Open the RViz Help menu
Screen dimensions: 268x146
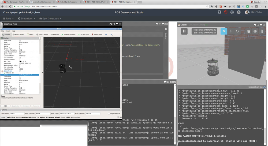[x=13, y=31]
